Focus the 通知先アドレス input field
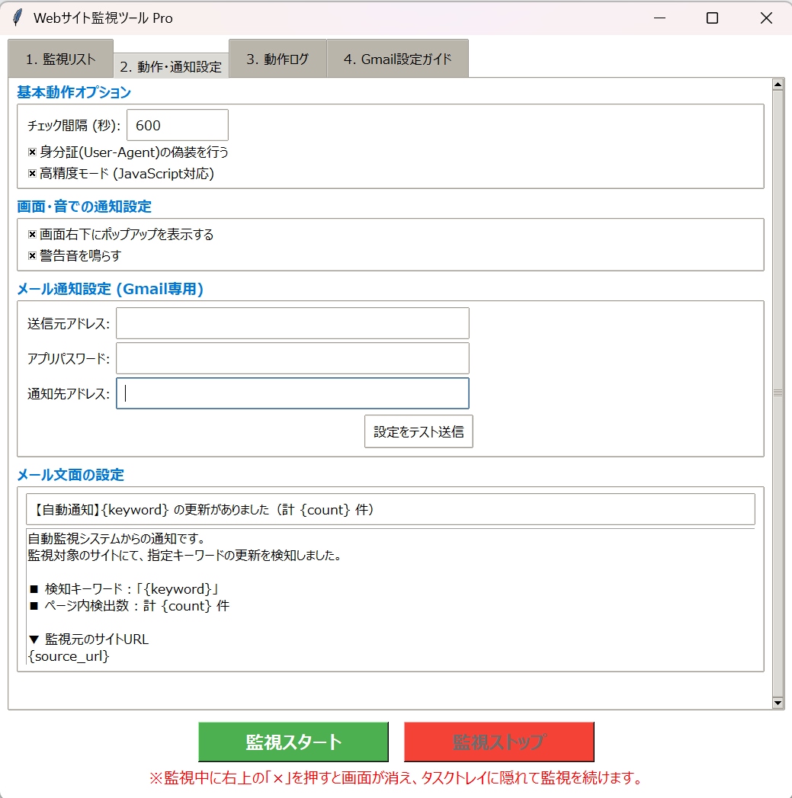The height and width of the screenshot is (798, 792). pyautogui.click(x=293, y=393)
